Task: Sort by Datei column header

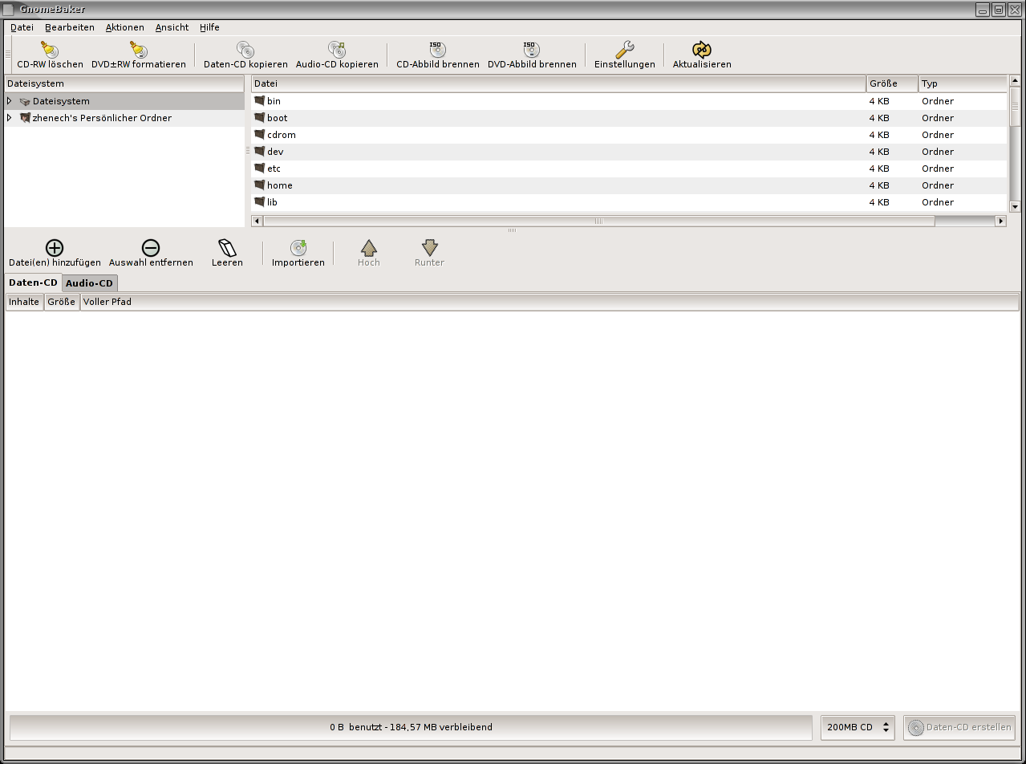Action: point(558,83)
